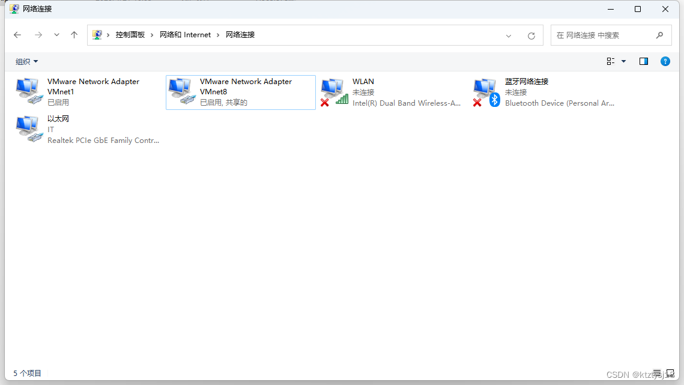Click 蓝牙网络连接 未连接 status text
The image size is (684, 385).
[x=516, y=92]
